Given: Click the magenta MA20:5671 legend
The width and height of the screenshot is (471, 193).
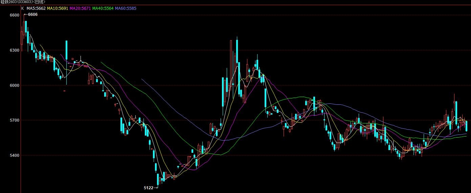Looking at the screenshot, I should point(80,8).
